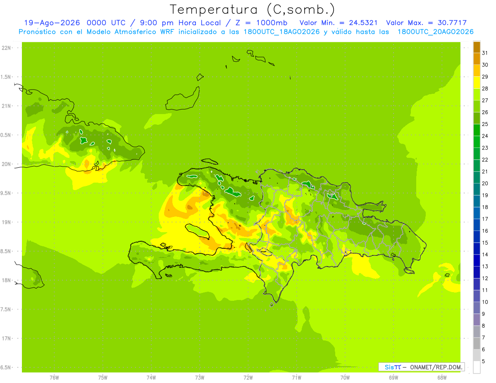Click legend value '25'
Viewport: 496px width, 383px height.
485,124
